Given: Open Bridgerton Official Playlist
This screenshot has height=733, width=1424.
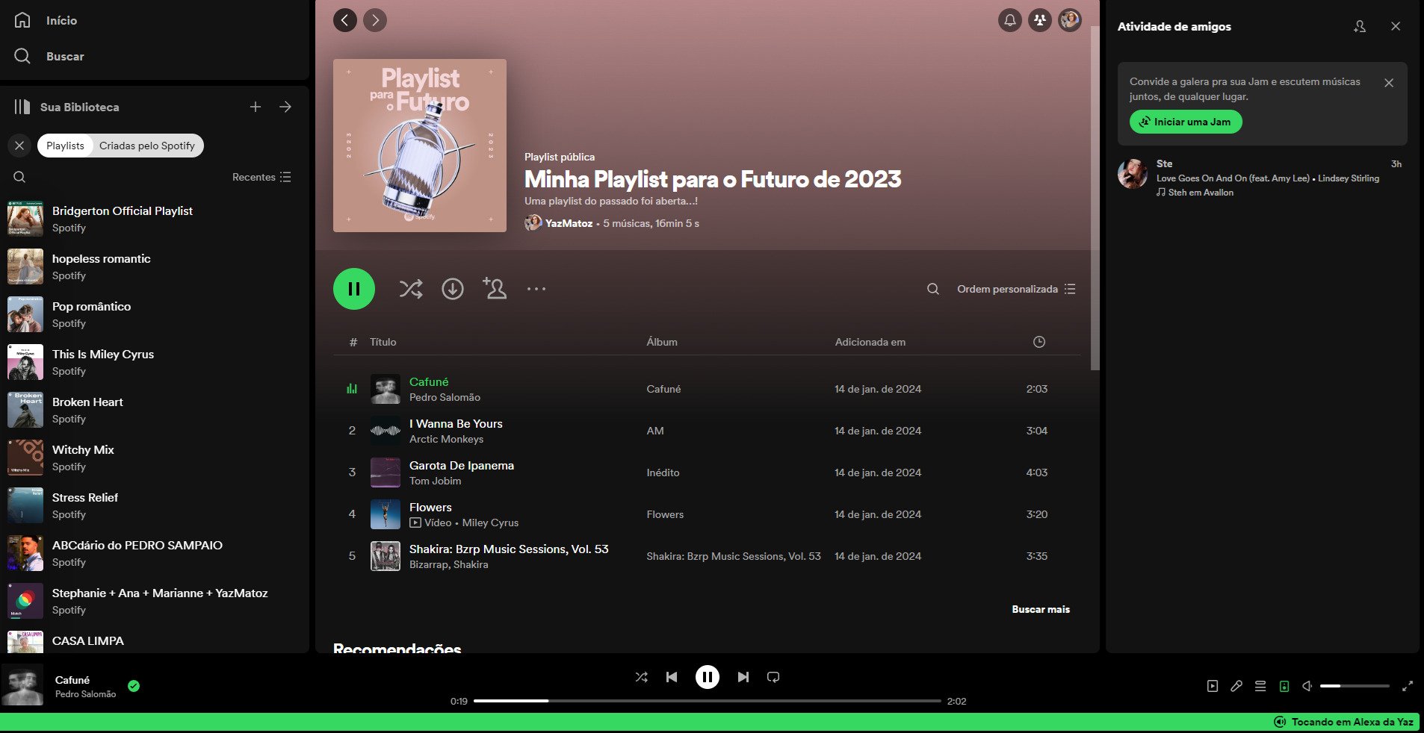Looking at the screenshot, I should click(154, 219).
